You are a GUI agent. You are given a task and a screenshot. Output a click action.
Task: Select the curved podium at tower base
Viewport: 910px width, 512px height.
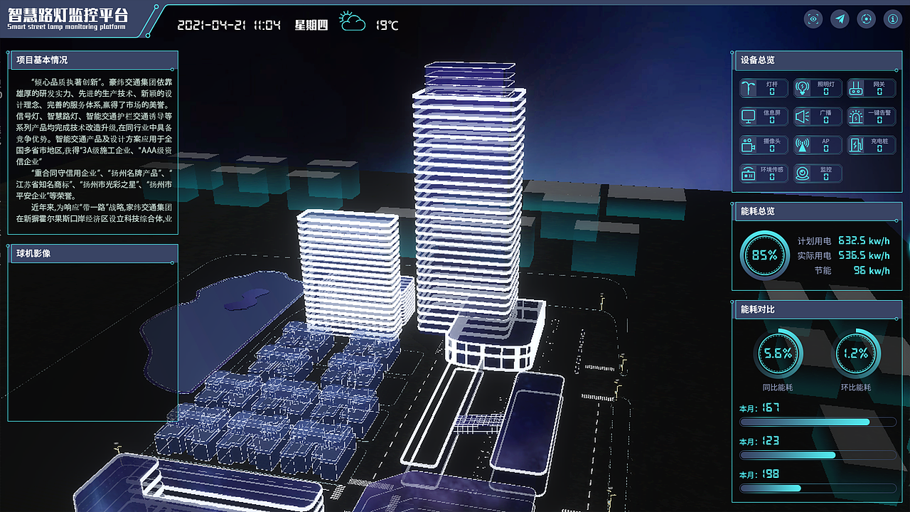tap(496, 334)
